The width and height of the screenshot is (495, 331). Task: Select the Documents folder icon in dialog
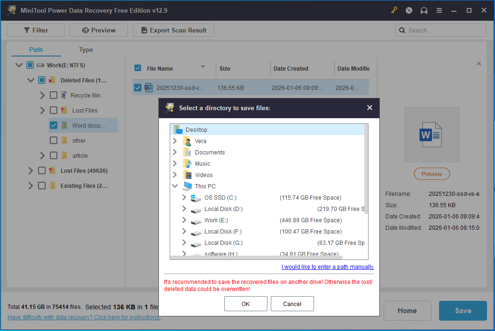point(187,153)
